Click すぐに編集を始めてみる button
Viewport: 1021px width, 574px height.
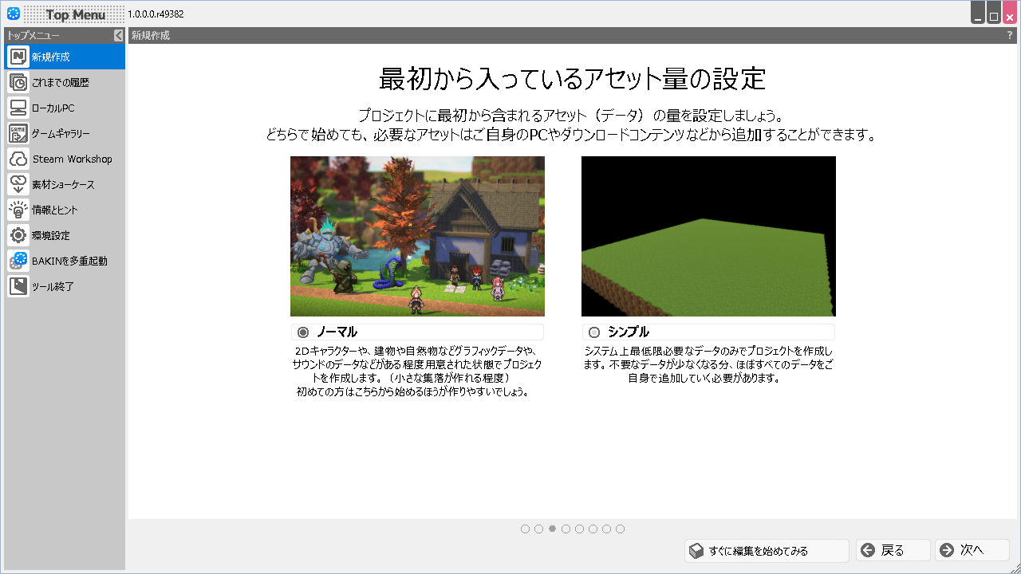[x=767, y=550]
